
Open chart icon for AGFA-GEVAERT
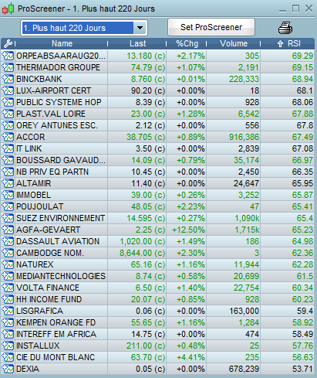8,230
